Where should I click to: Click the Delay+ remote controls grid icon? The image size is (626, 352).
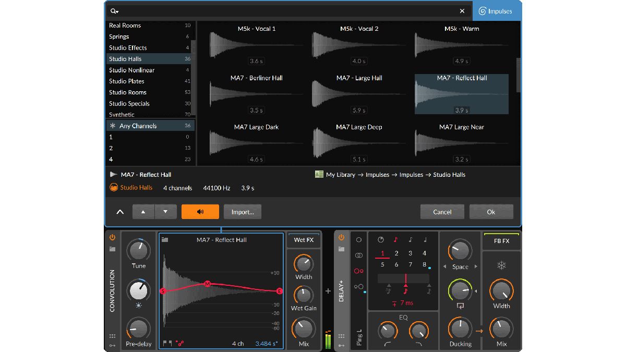341,336
